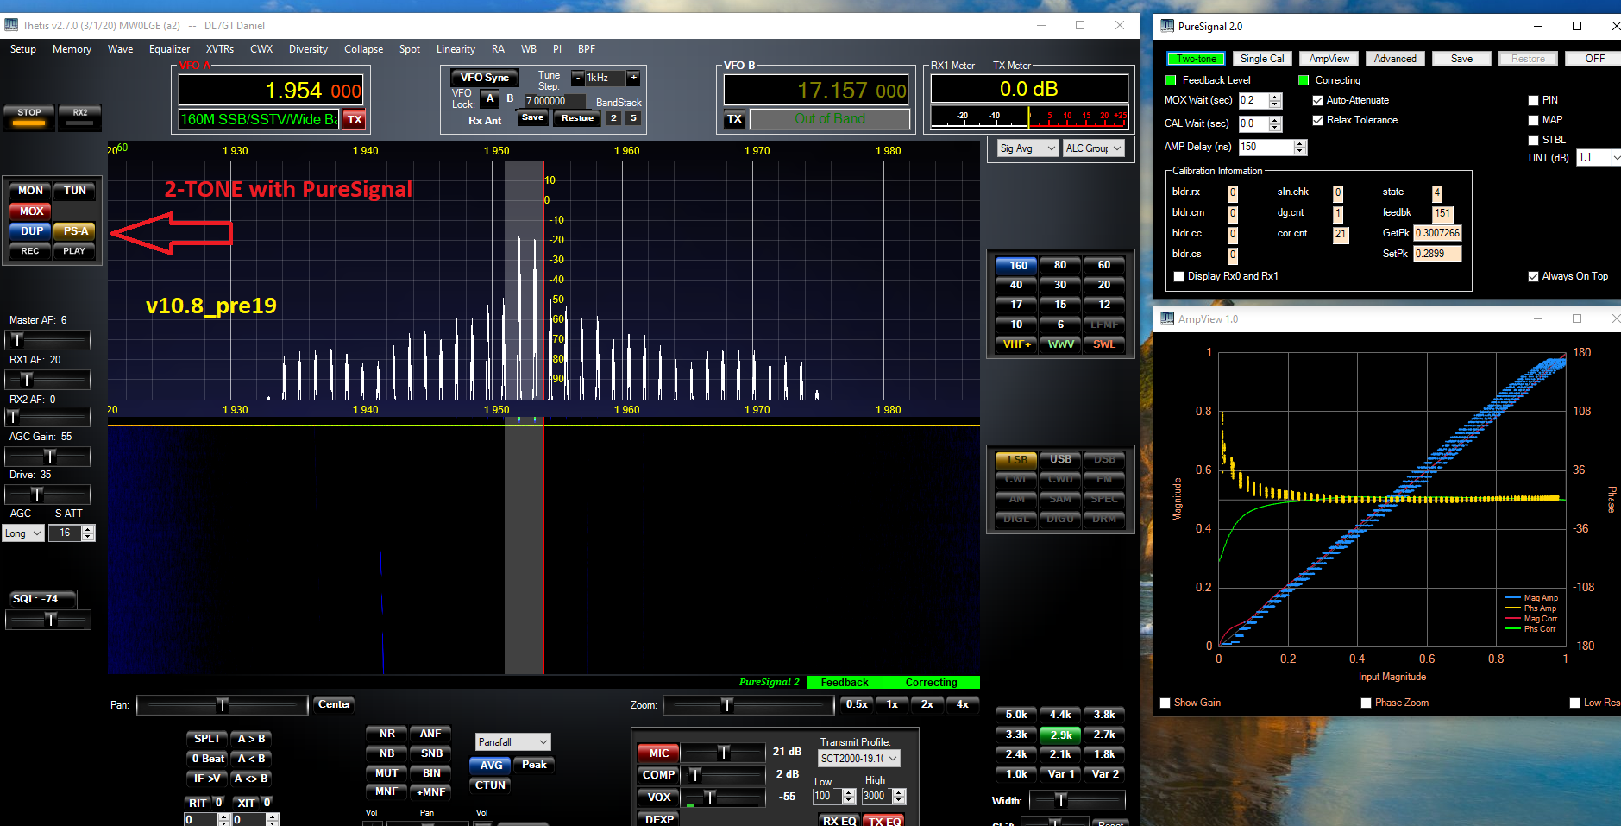Click Single Cal in PureSignal window

pyautogui.click(x=1262, y=59)
